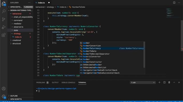The height and width of the screenshot is (102, 183).
Task: Switch to the TERMINAL tab
Action: 82,82
